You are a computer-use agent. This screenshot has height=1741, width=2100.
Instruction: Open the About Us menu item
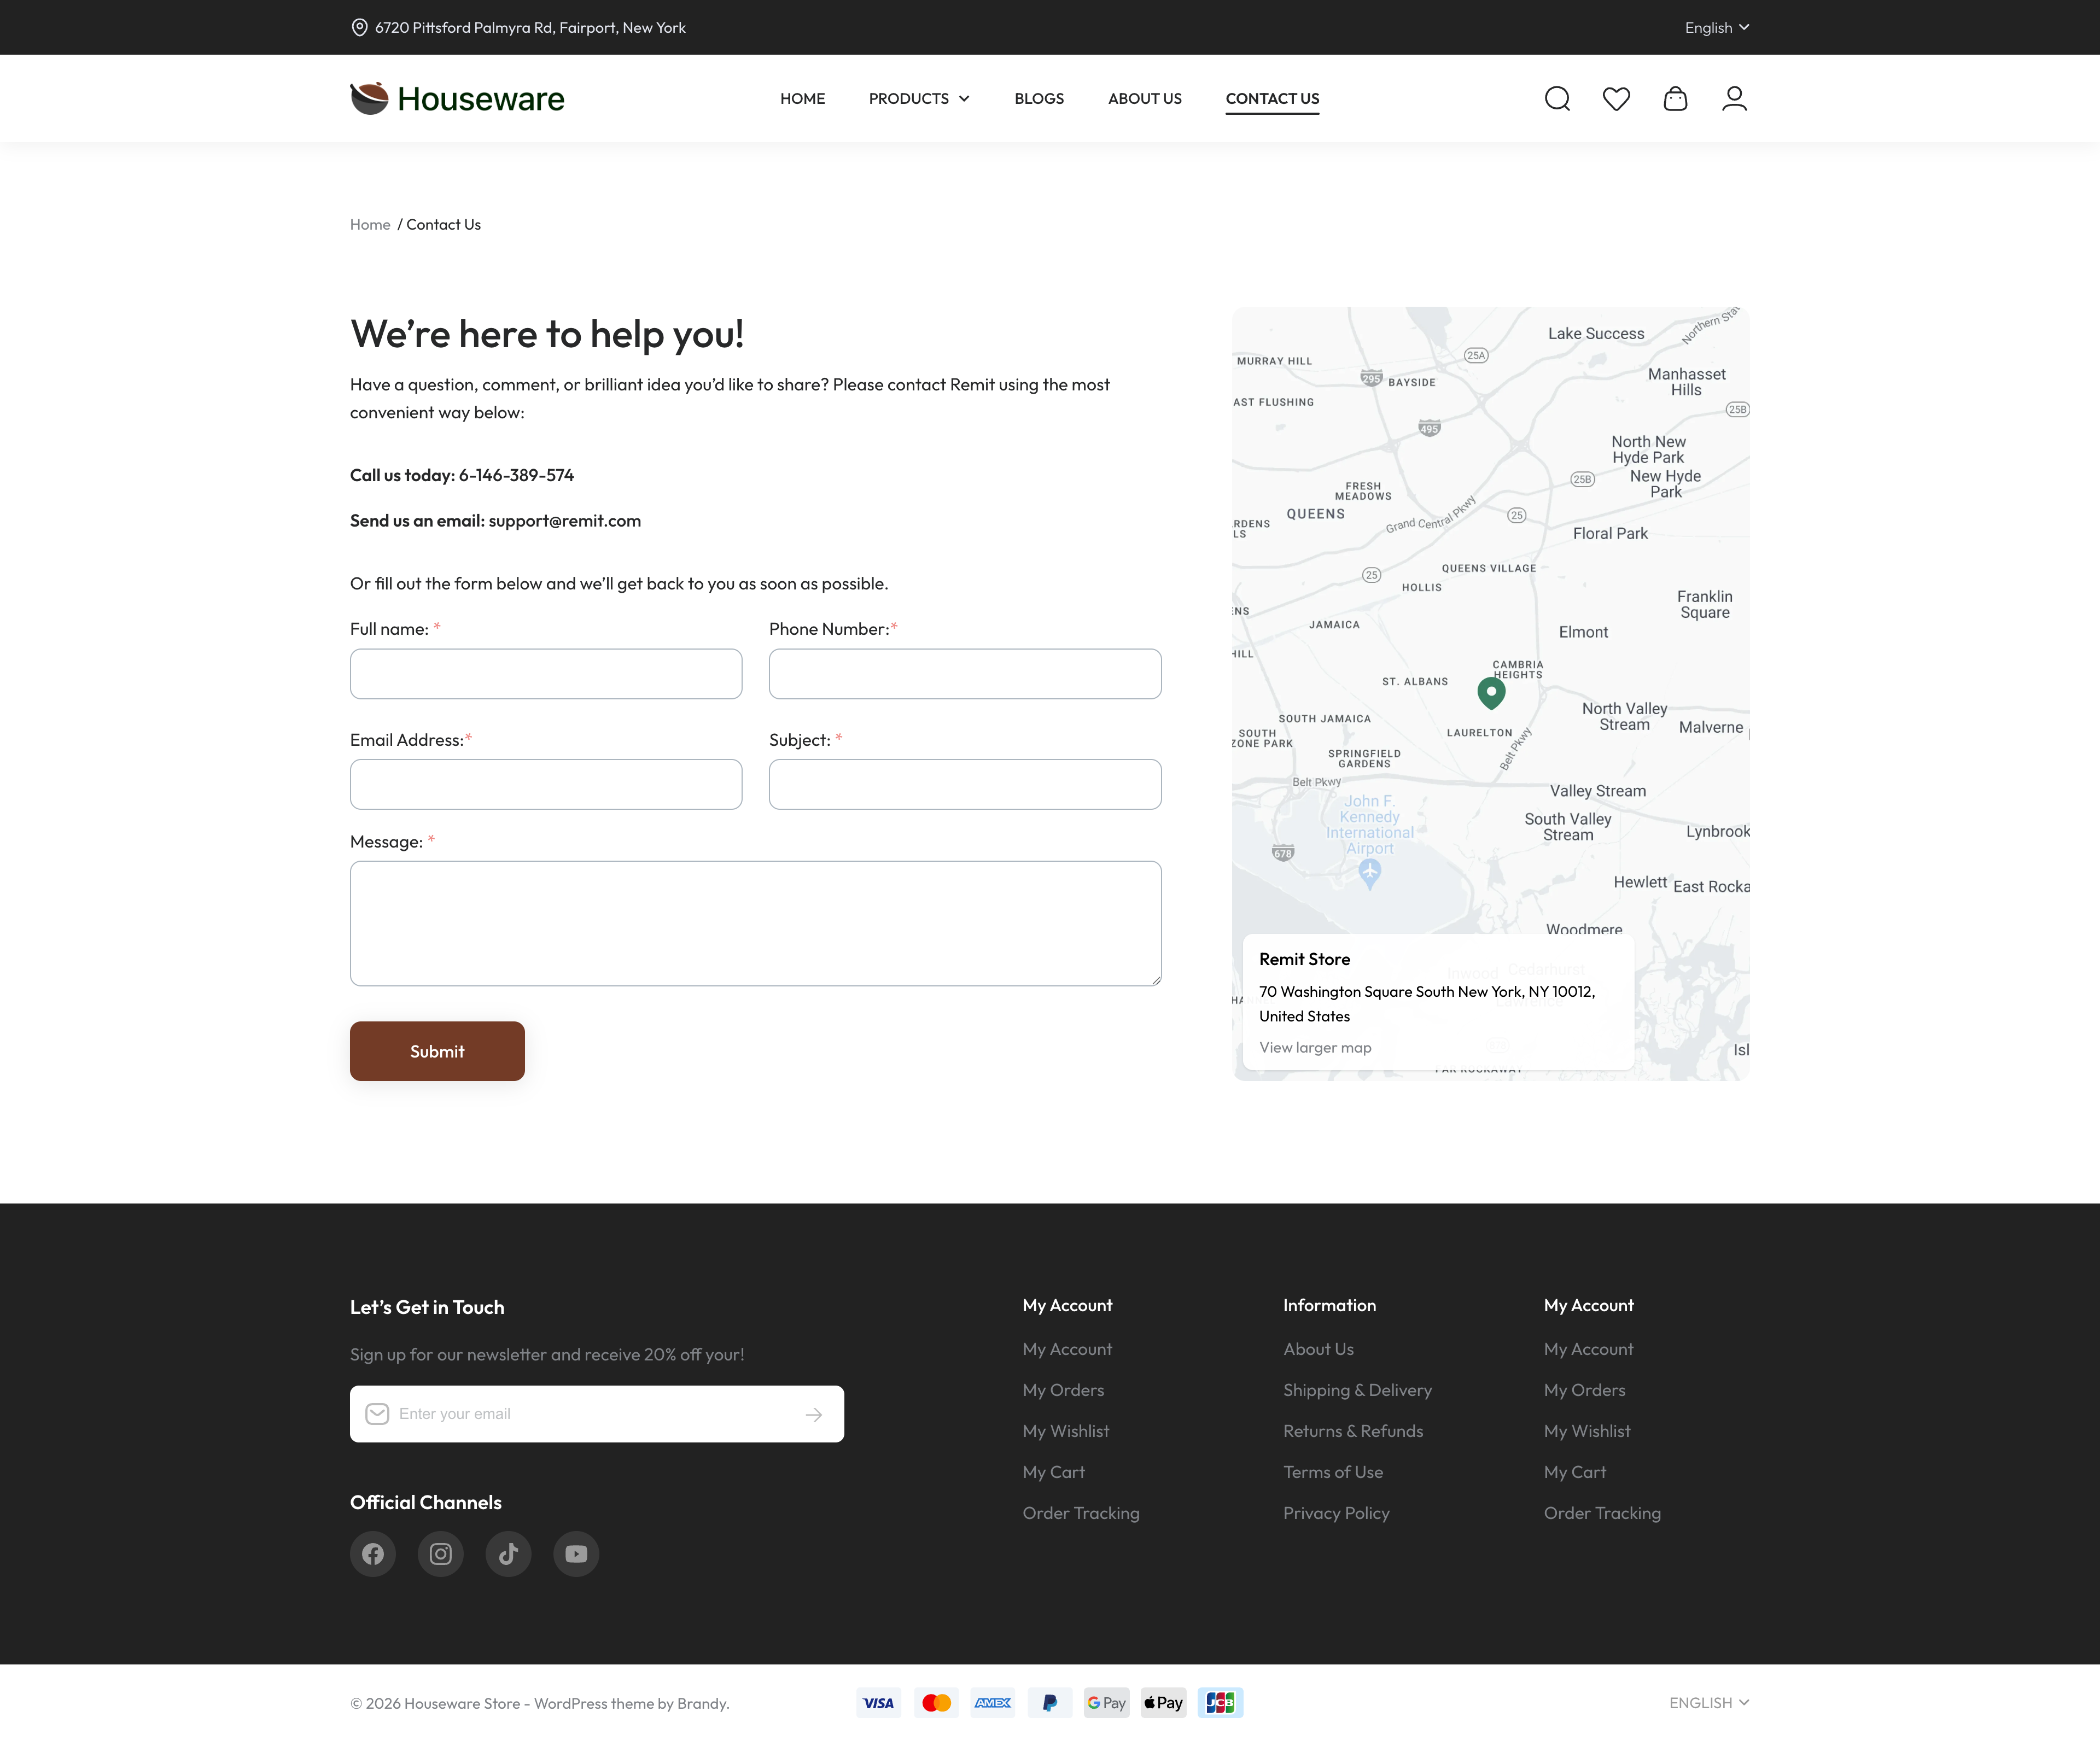click(x=1145, y=98)
